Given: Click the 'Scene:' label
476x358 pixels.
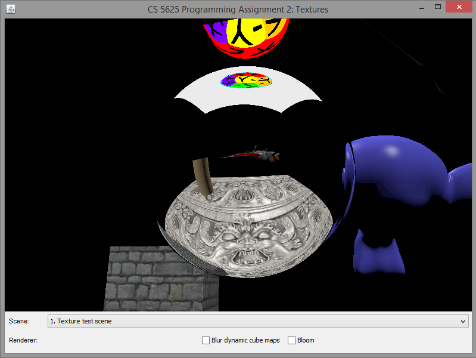Looking at the screenshot, I should click(x=19, y=321).
